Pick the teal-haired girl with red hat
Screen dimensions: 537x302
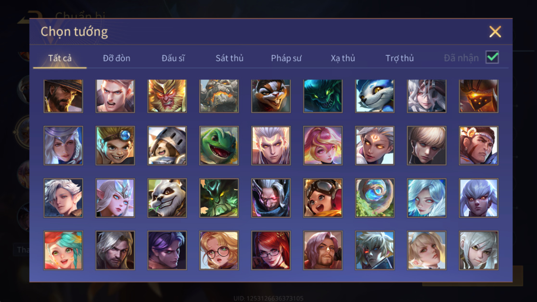pyautogui.click(x=63, y=250)
